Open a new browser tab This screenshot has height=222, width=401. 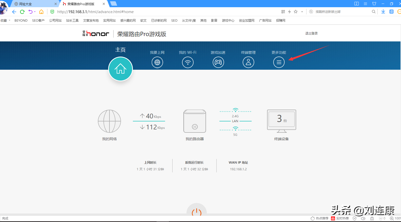113,4
